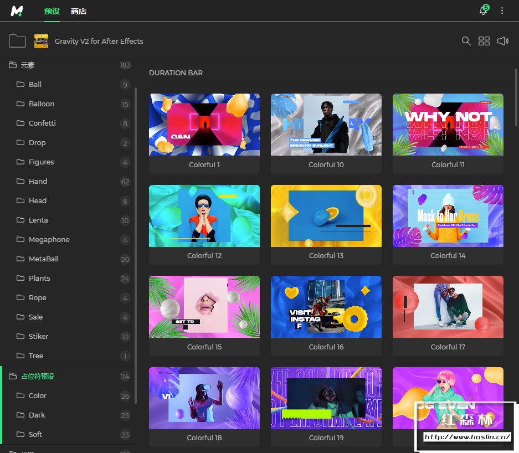The height and width of the screenshot is (453, 519).
Task: Open the MetaBall folder
Action: coord(43,259)
